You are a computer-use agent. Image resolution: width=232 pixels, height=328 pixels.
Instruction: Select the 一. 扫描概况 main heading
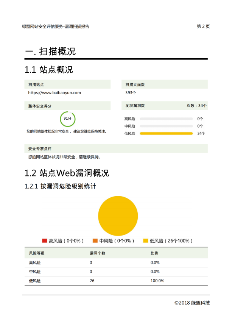coord(50,52)
